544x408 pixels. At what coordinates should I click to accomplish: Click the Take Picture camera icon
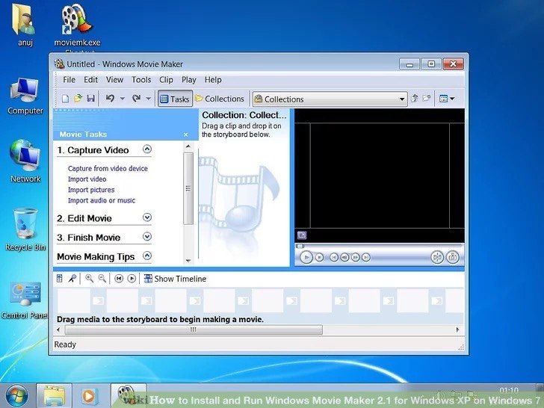coord(452,257)
